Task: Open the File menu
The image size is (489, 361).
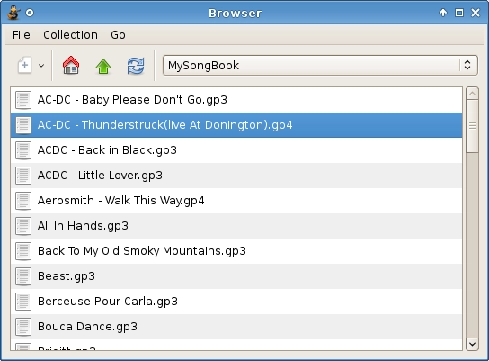Action: (x=22, y=35)
